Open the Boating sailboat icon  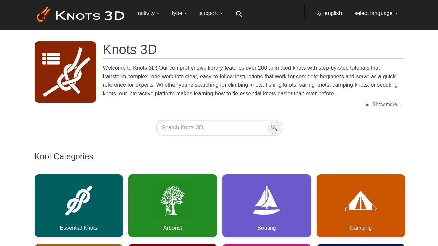point(267,201)
